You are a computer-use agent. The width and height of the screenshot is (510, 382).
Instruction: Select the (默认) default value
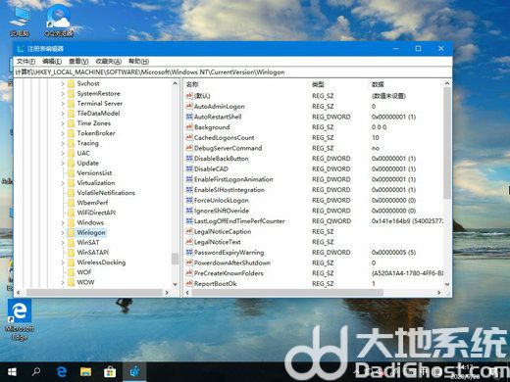202,96
